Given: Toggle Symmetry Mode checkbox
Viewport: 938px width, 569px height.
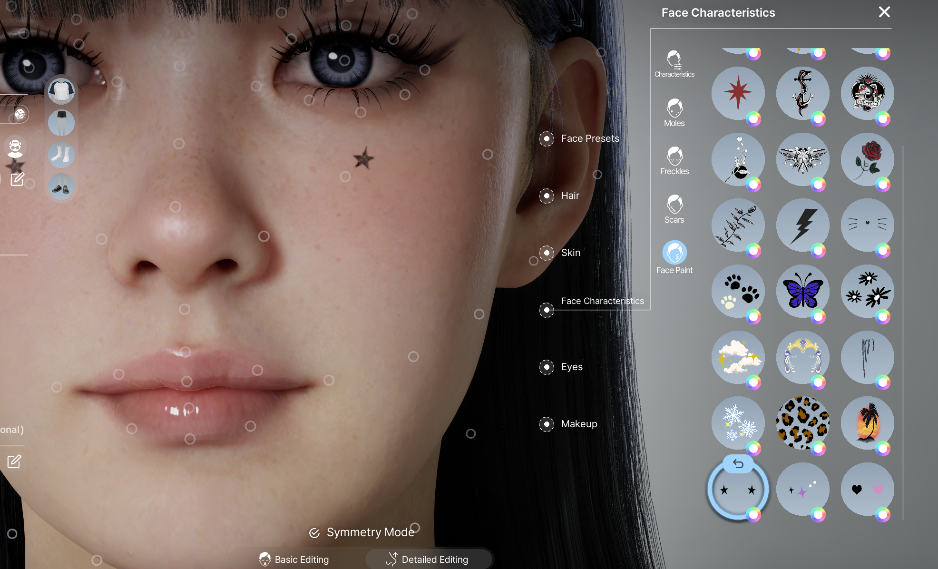Looking at the screenshot, I should click(314, 533).
